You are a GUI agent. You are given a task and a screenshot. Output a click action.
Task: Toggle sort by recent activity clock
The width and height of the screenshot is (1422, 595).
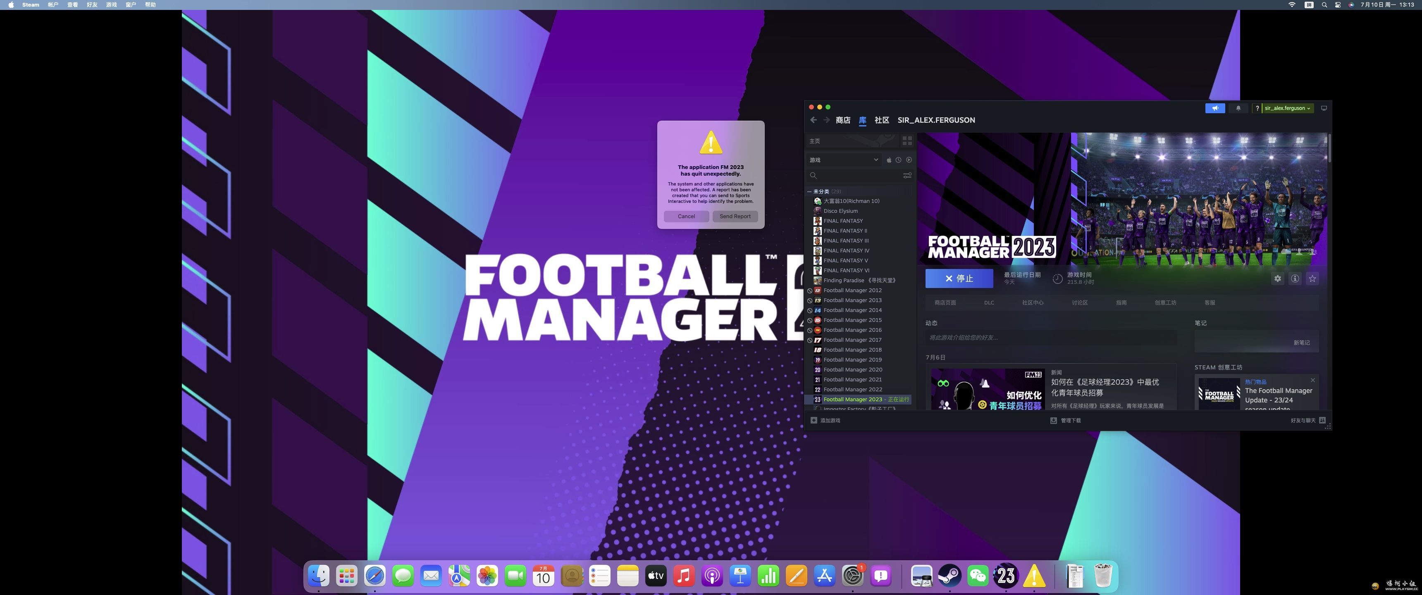[x=899, y=160]
